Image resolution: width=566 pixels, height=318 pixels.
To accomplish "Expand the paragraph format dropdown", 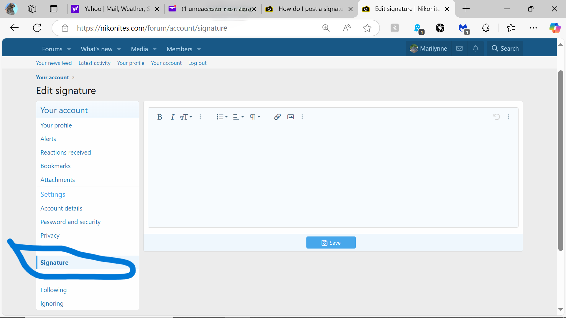I will coord(255,117).
